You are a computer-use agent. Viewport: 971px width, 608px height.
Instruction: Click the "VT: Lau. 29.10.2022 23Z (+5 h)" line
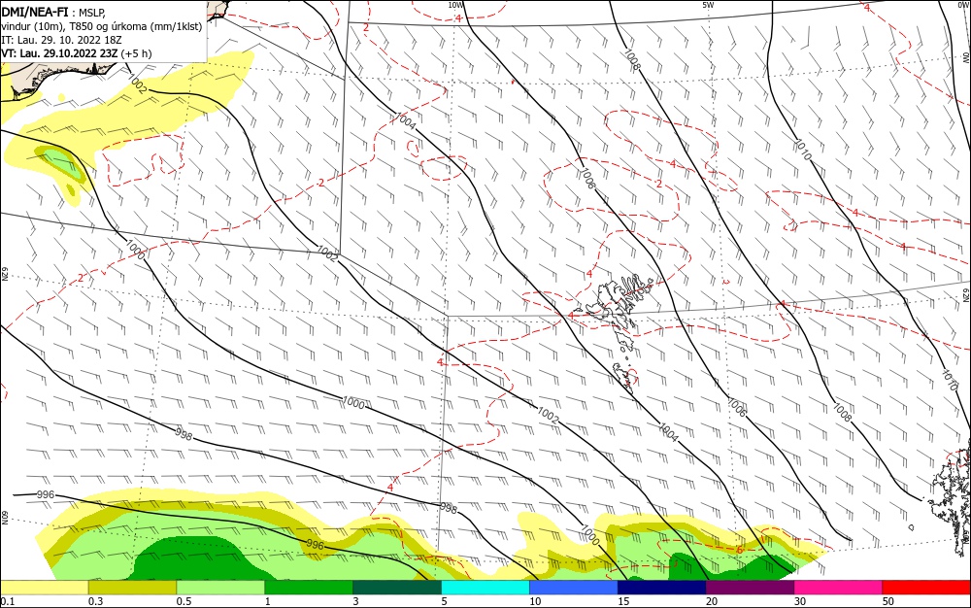click(76, 53)
